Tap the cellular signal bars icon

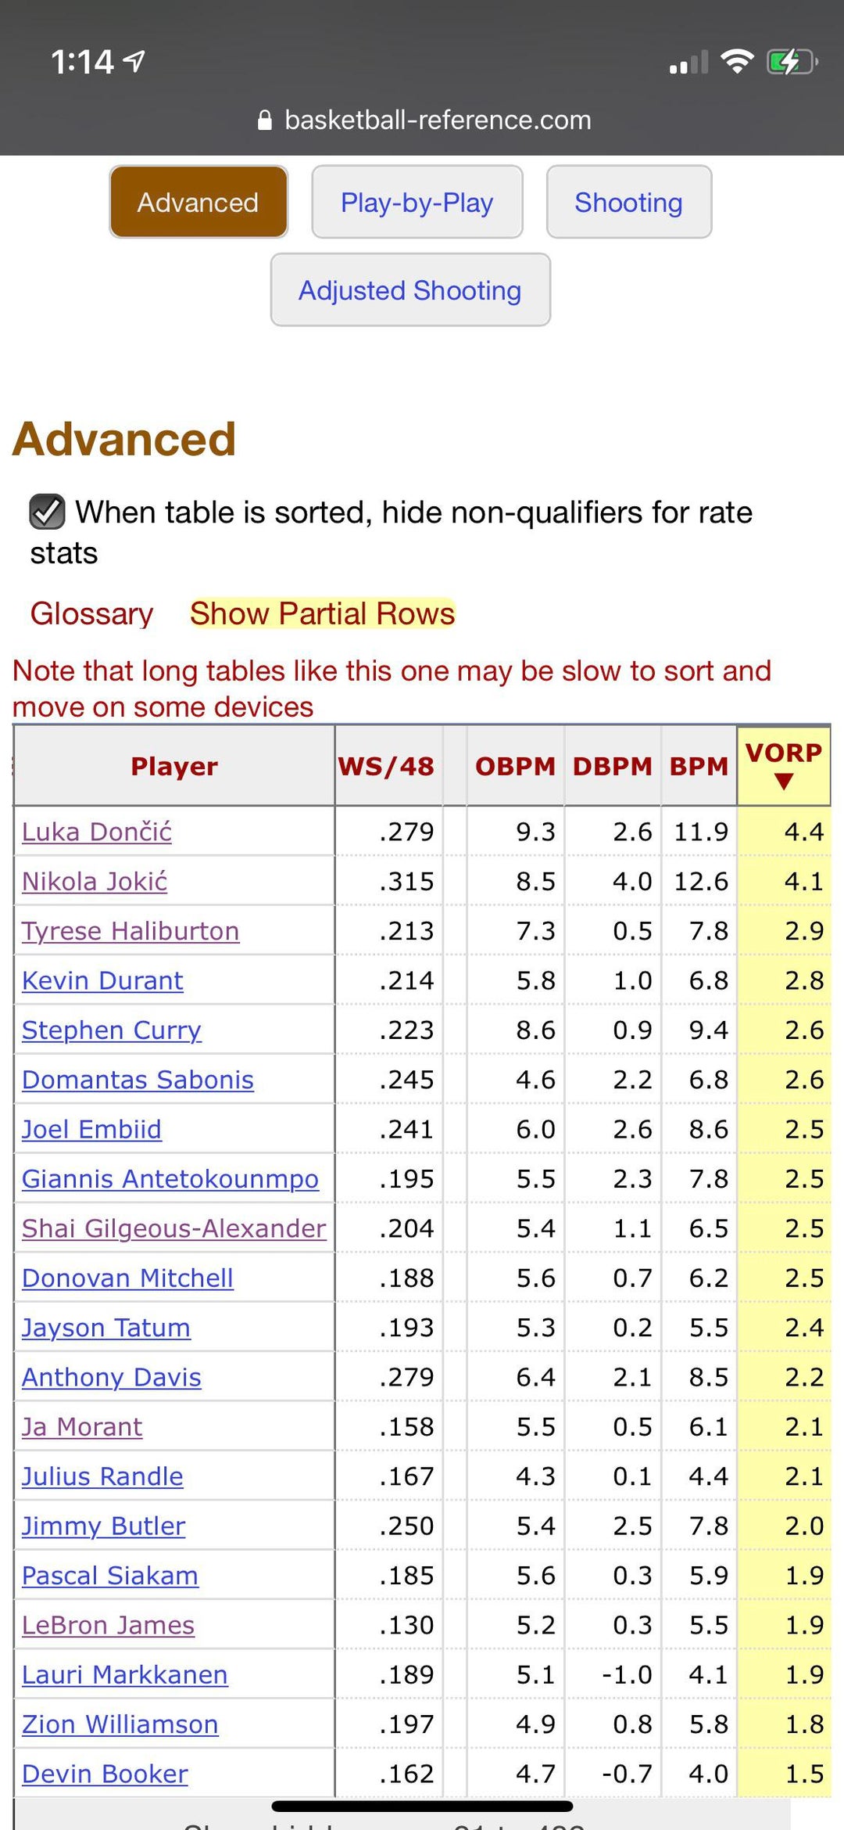click(688, 63)
